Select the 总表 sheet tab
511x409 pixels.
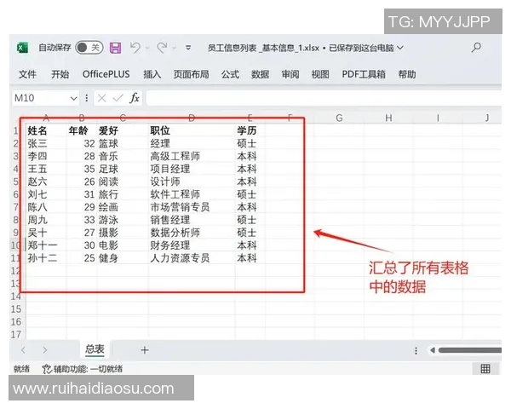click(x=95, y=349)
